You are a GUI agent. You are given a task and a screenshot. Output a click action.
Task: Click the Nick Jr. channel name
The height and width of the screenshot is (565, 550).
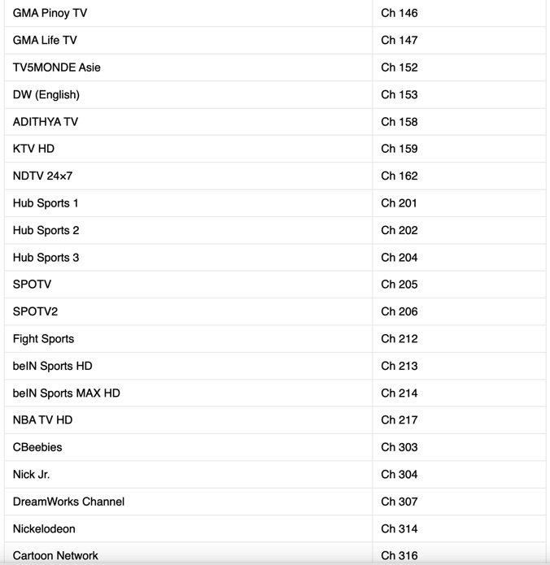[x=32, y=475]
